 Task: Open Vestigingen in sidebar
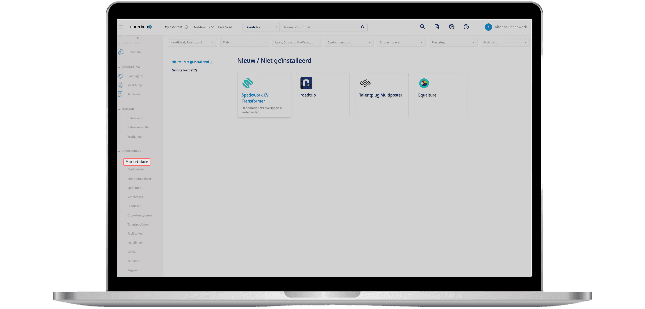[135, 137]
